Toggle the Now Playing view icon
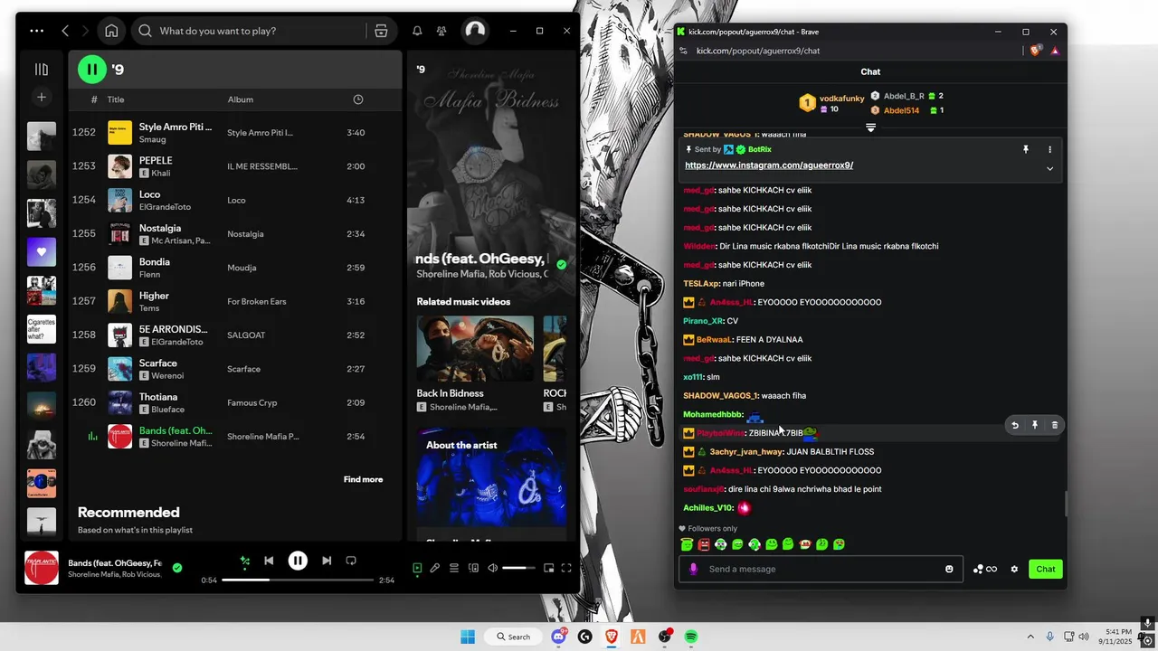Viewport: 1158px width, 651px height. tap(417, 568)
